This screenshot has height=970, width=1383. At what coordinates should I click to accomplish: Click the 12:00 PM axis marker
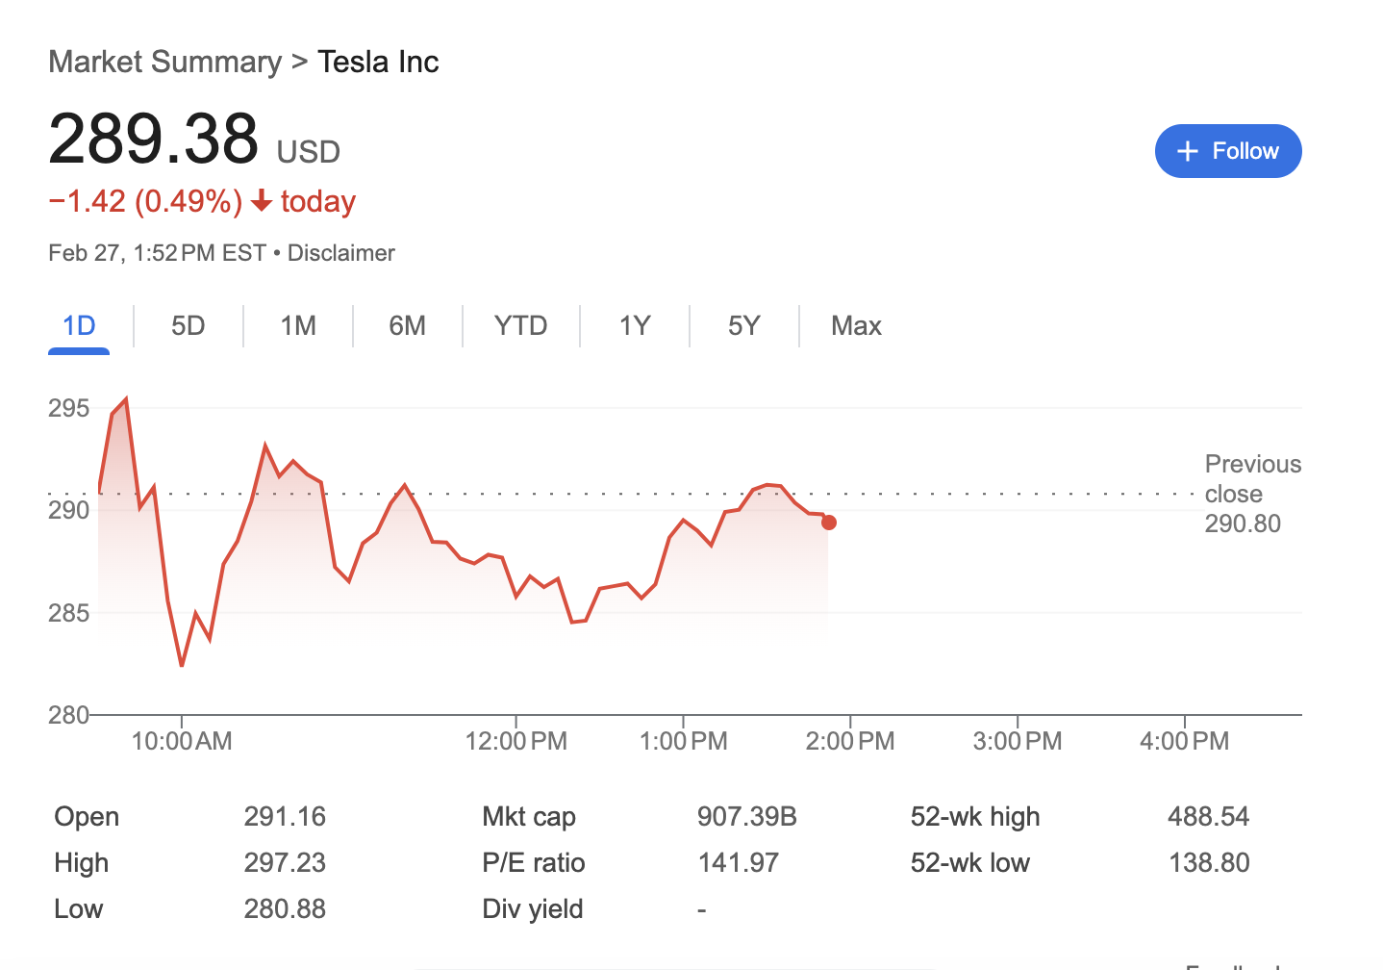click(x=516, y=741)
